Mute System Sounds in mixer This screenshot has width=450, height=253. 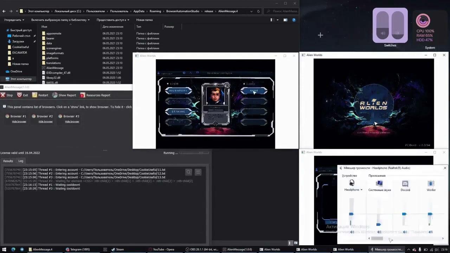pos(379,232)
